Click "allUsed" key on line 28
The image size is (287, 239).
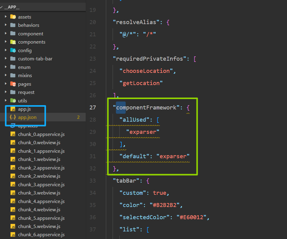click(135, 120)
